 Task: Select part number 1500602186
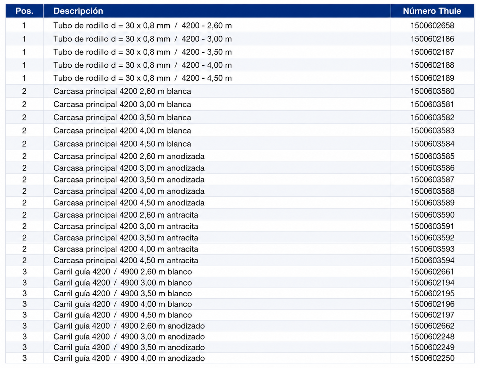[x=432, y=39]
